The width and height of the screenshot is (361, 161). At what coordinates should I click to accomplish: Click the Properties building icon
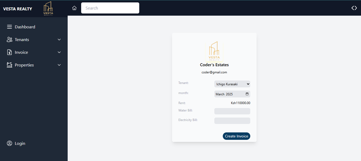[x=10, y=65]
